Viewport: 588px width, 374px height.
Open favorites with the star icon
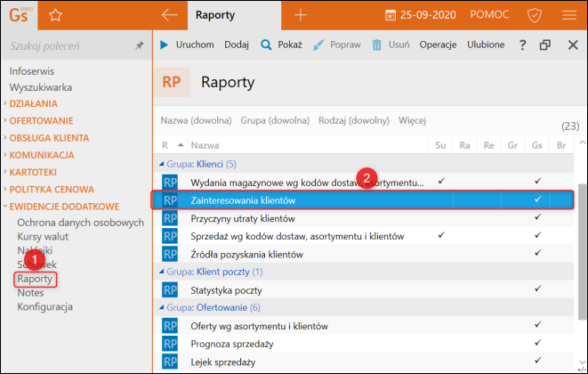point(55,15)
